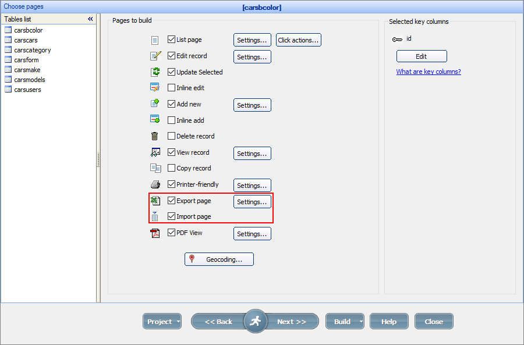Click the Geocoding button
The image size is (524, 345).
click(219, 259)
